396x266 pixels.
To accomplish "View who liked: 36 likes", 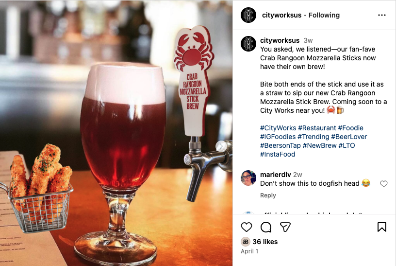I will [265, 242].
